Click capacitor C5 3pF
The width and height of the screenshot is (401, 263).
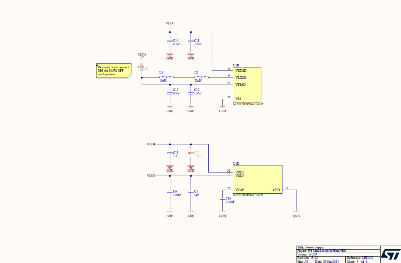click(190, 191)
